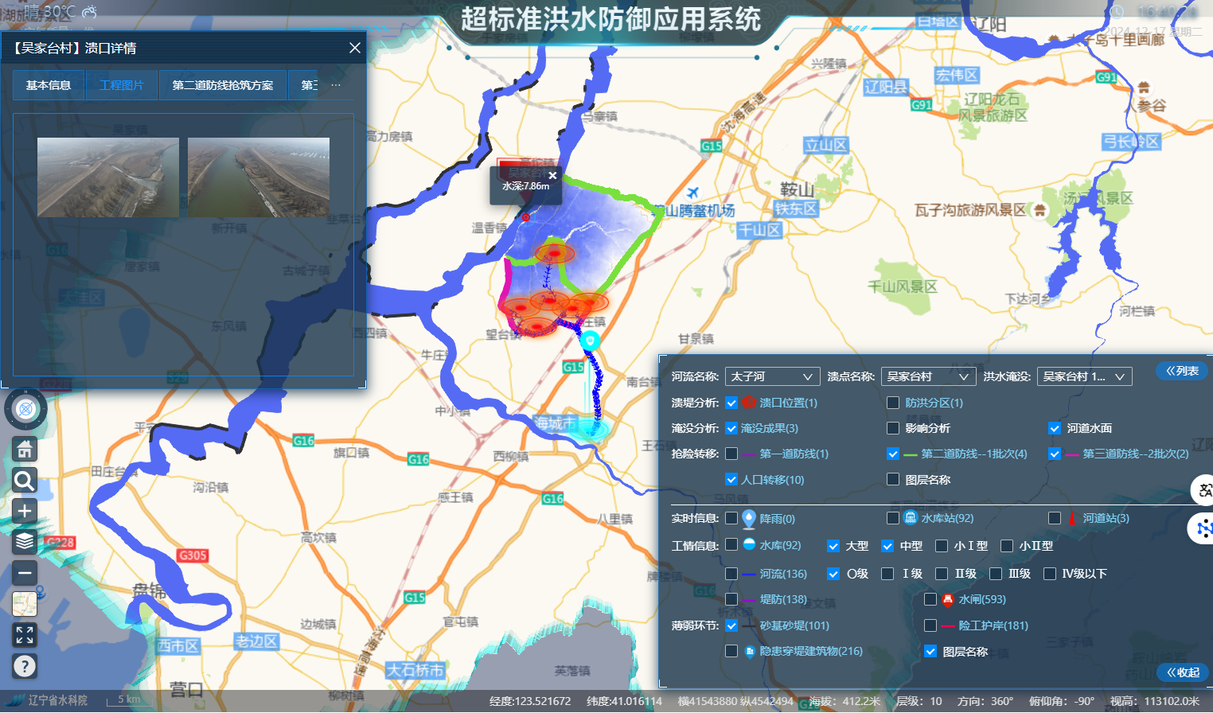This screenshot has width=1213, height=713.
Task: Click the magenta 第三道防线 legend color line
Action: (x=1071, y=454)
